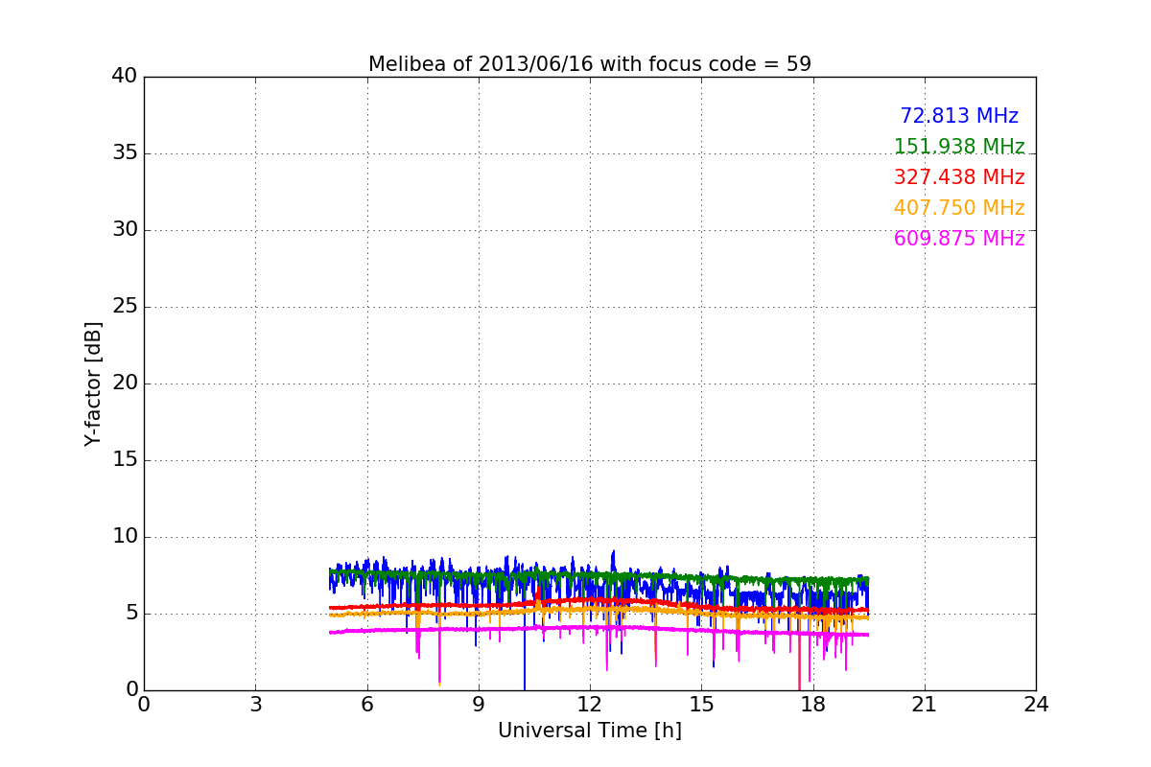Click the 40 tick label on the Y-factor axis
Screen dimensions: 1151x767
(x=124, y=77)
